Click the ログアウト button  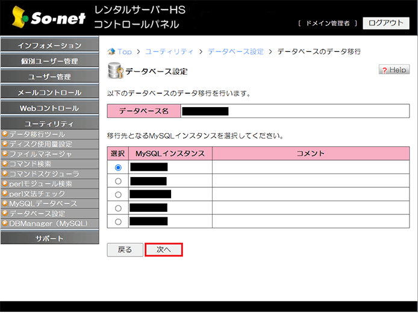pyautogui.click(x=385, y=23)
